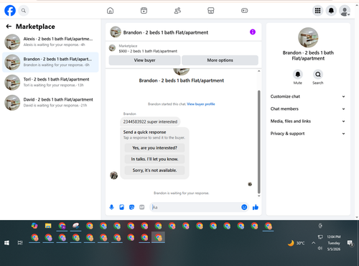The image size is (359, 266).
Task: Click the Brandon listing thumbnail in right panel
Action: point(308,37)
